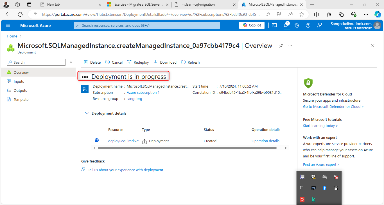Close the deployment Overview blade
The height and width of the screenshot is (205, 384).
click(x=373, y=46)
